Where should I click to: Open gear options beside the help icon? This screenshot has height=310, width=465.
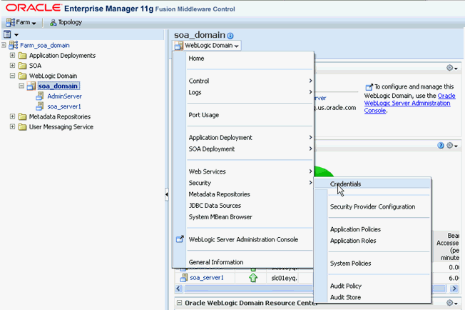tap(452, 146)
